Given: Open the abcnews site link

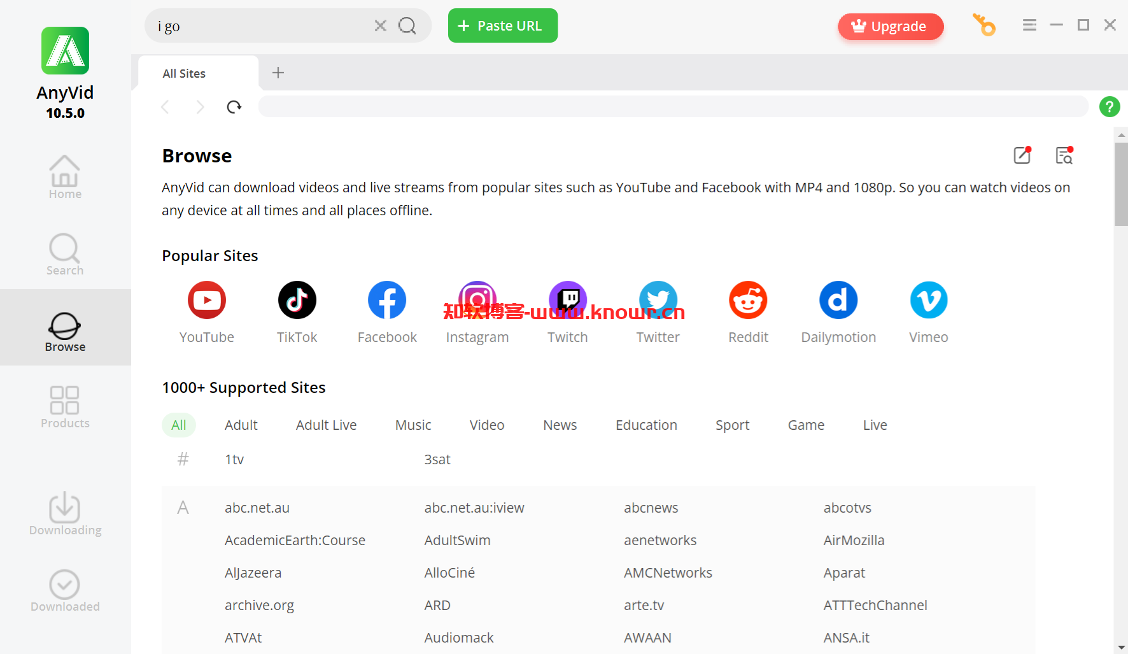Looking at the screenshot, I should tap(651, 508).
